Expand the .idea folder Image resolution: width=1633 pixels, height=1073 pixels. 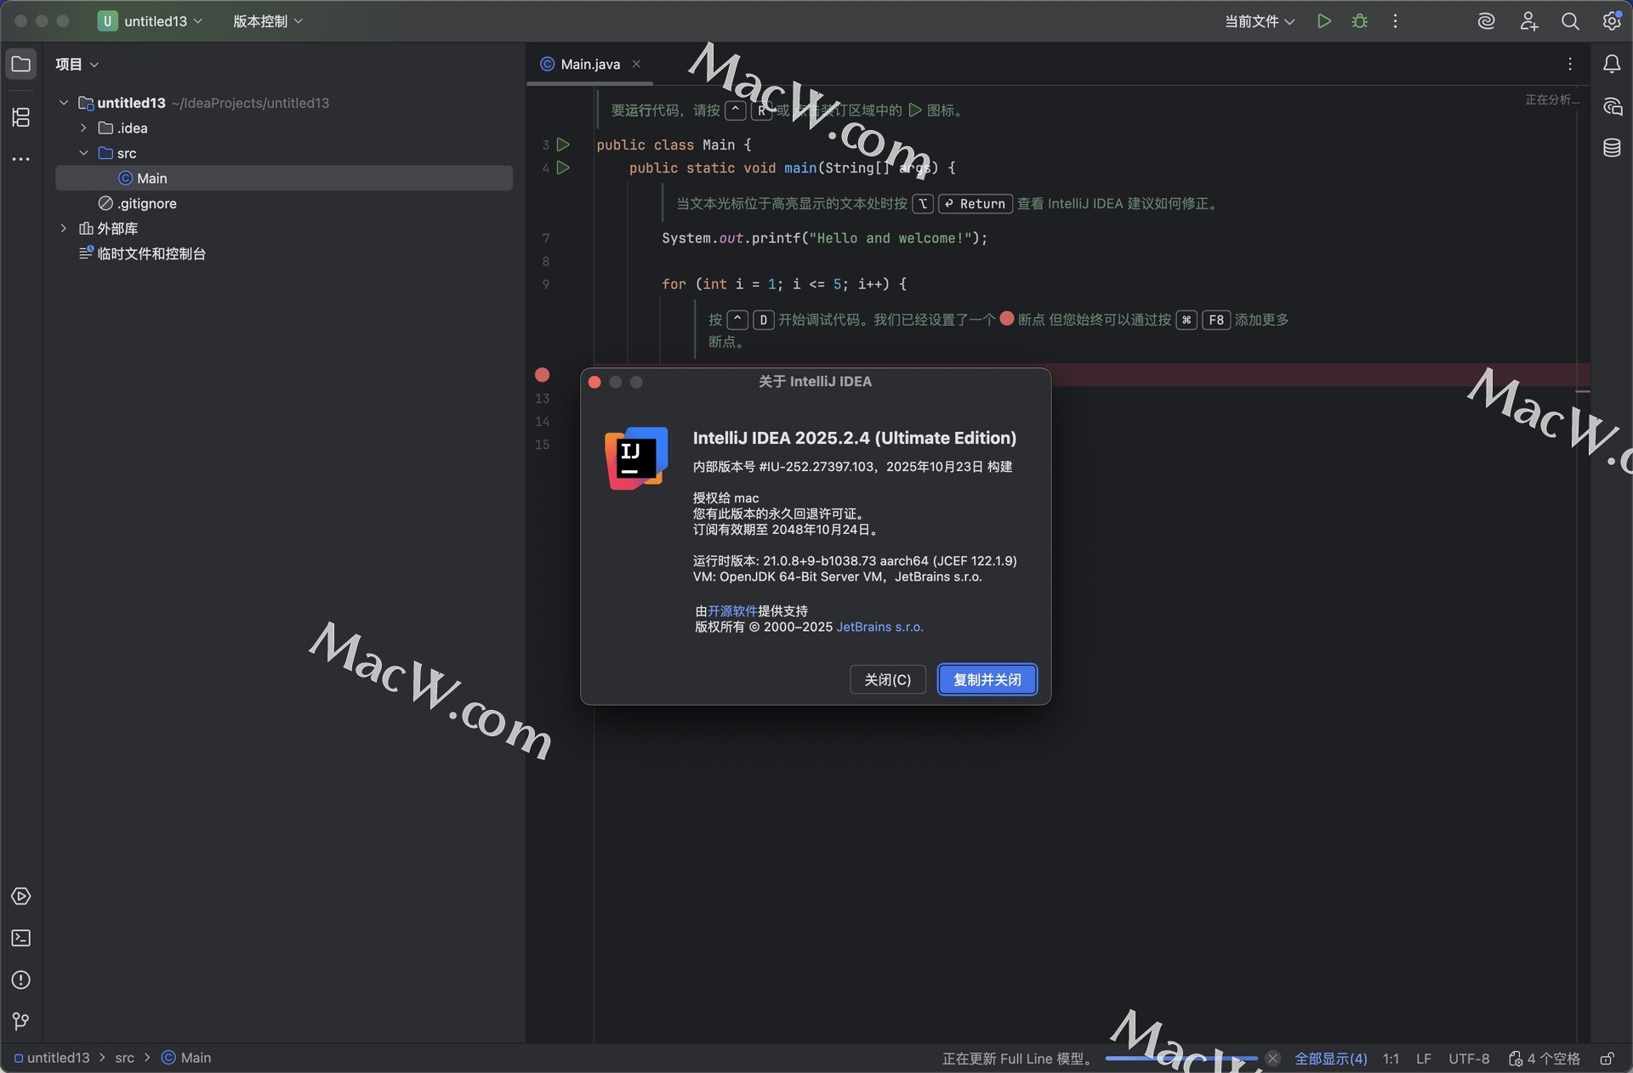(x=83, y=128)
